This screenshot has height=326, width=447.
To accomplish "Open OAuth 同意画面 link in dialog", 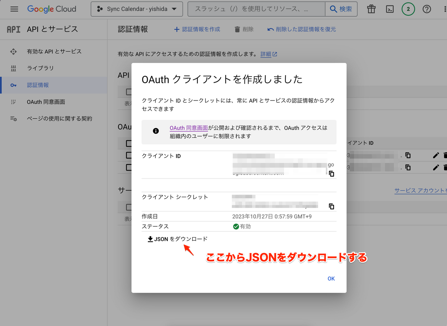I will pyautogui.click(x=189, y=128).
